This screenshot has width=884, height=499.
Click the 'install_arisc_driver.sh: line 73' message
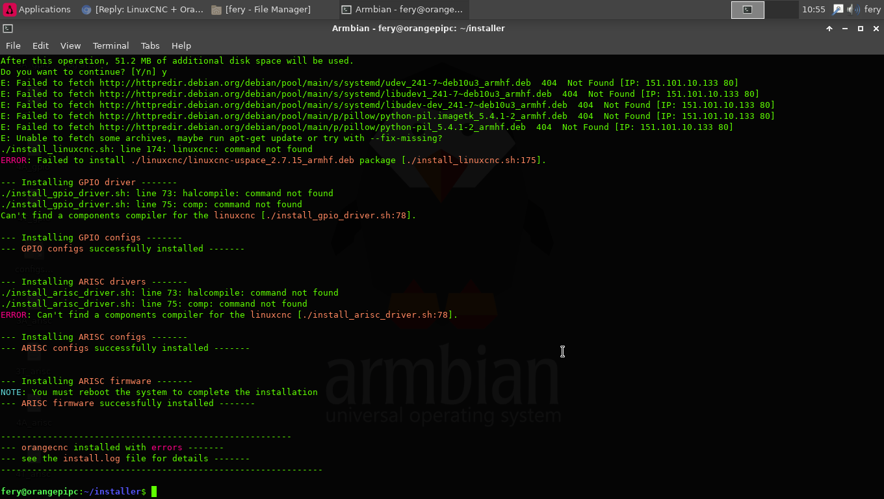point(170,293)
